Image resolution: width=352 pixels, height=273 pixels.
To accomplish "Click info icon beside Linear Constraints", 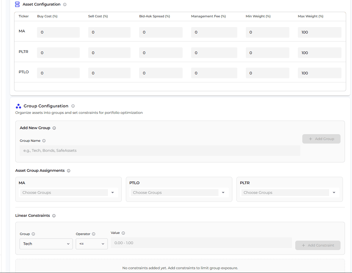I will pyautogui.click(x=54, y=216).
